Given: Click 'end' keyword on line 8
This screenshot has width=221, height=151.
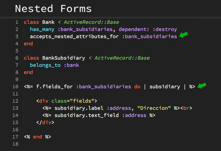Looking at the screenshot, I should [28, 72].
